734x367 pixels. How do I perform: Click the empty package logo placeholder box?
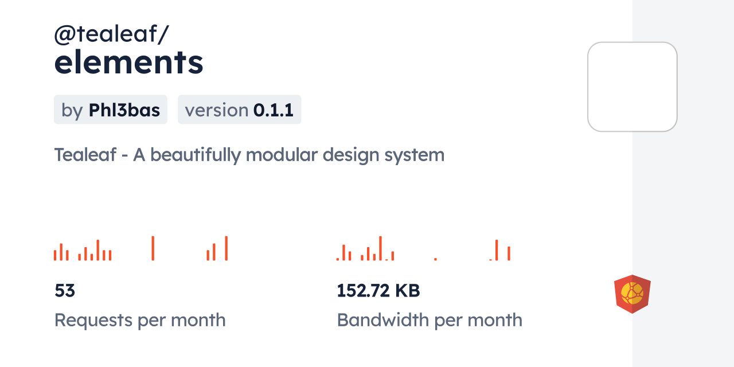[633, 87]
